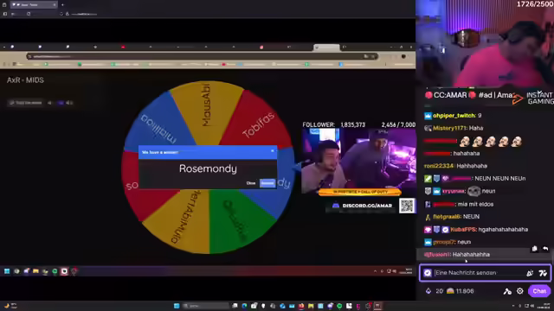Click the loudest speaker icon on wheel page

69,103
